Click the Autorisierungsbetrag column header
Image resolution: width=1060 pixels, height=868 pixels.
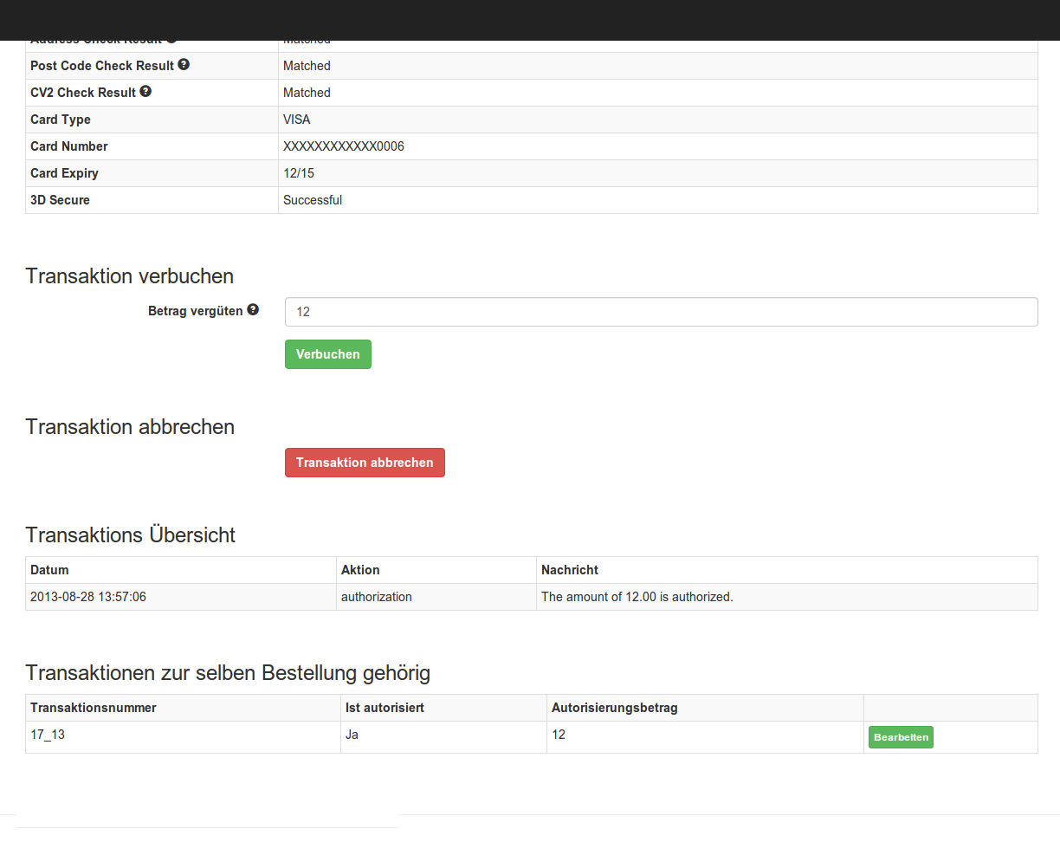(614, 708)
